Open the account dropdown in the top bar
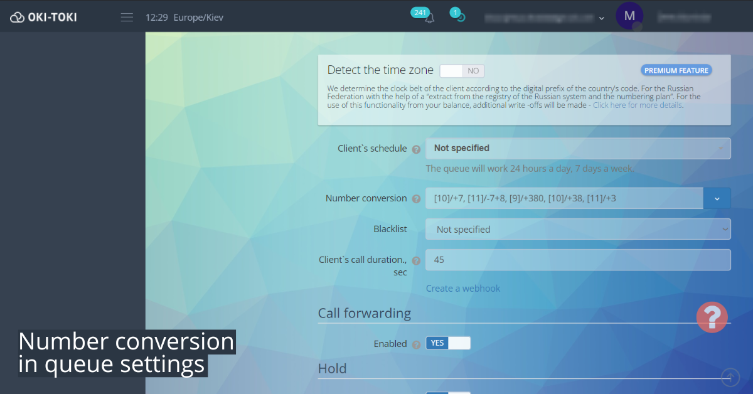The height and width of the screenshot is (394, 753). pos(602,17)
